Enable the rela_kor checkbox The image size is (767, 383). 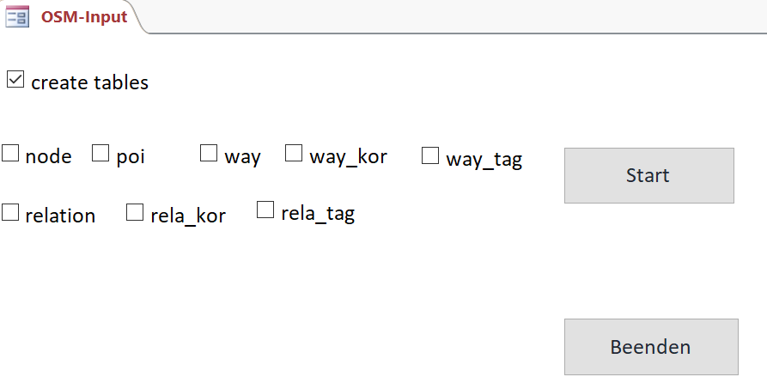135,212
